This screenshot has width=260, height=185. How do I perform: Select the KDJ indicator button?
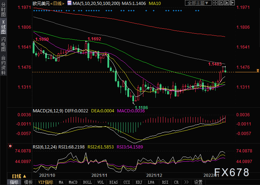tap(139, 182)
